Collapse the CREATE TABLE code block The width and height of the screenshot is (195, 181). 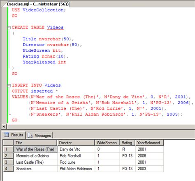[9, 28]
